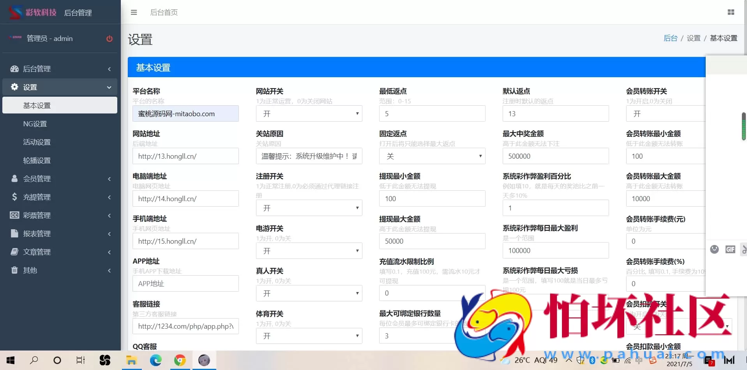Click the hamburger menu icon
Screen dimensions: 747x370
pyautogui.click(x=134, y=12)
